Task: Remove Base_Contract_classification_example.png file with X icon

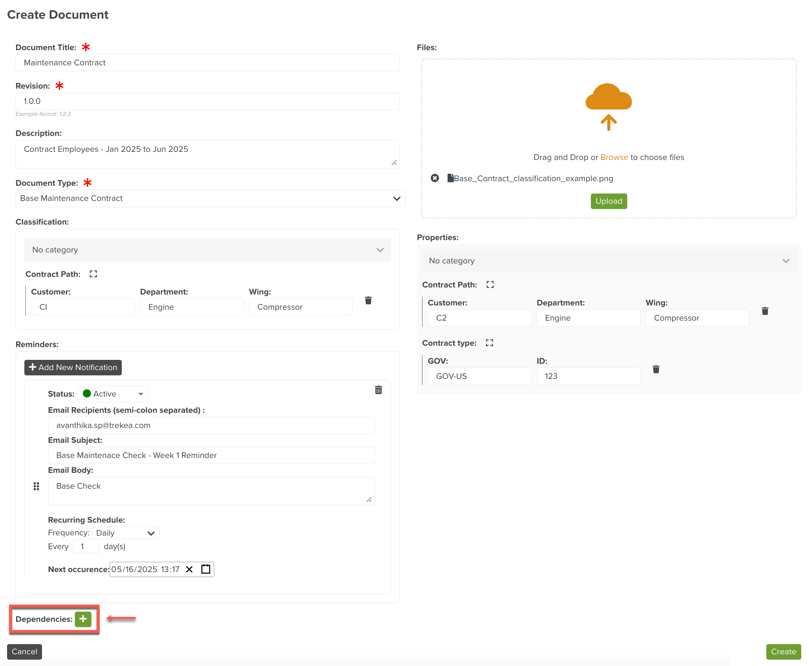Action: (435, 178)
